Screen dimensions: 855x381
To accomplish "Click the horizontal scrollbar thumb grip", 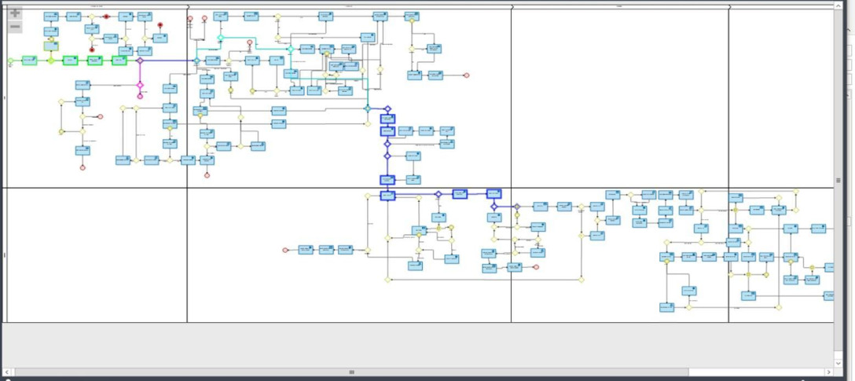I will 351,372.
